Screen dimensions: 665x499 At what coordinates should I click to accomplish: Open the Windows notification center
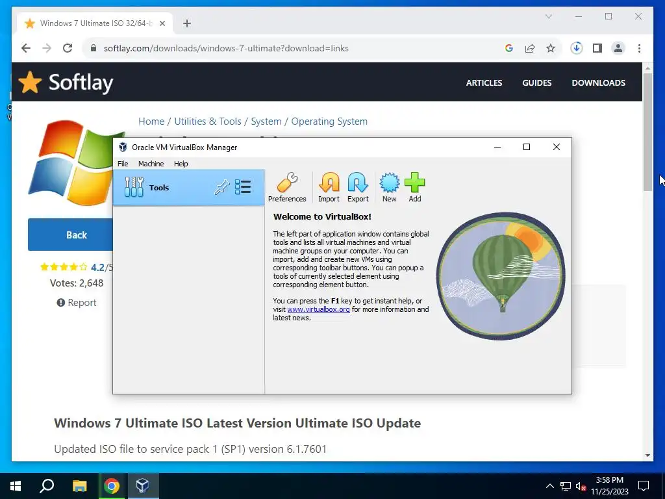(x=644, y=486)
